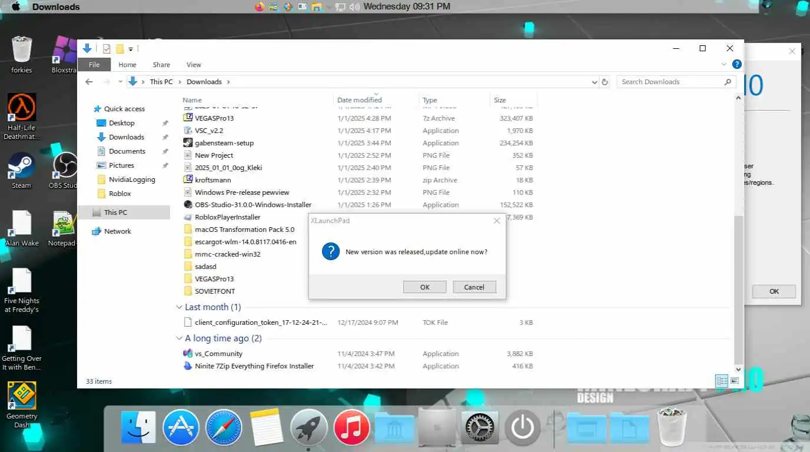
Task: Click the scrollbar down arrow in file list
Action: point(739,369)
